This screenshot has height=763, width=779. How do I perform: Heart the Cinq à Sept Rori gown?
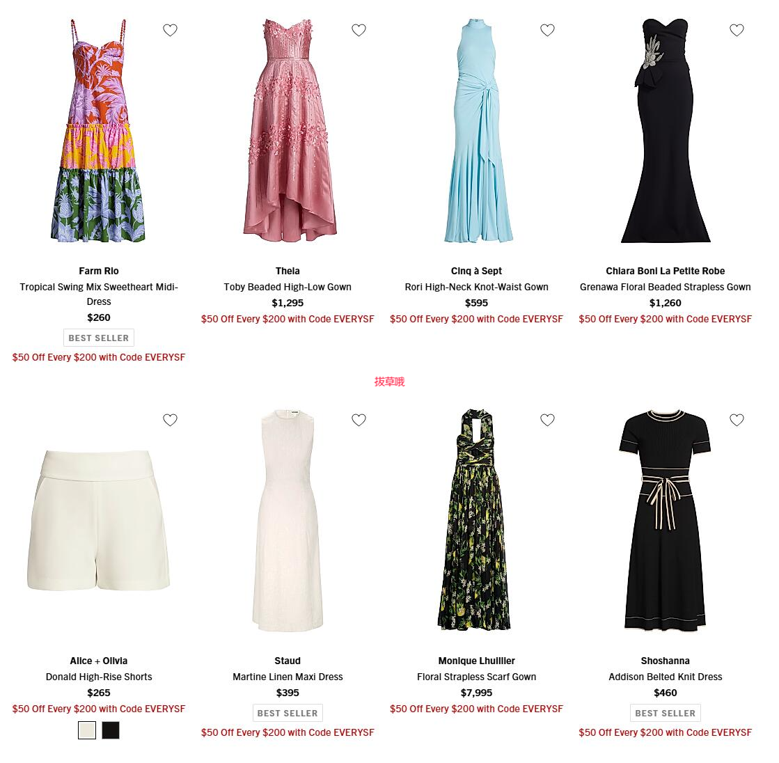[547, 31]
